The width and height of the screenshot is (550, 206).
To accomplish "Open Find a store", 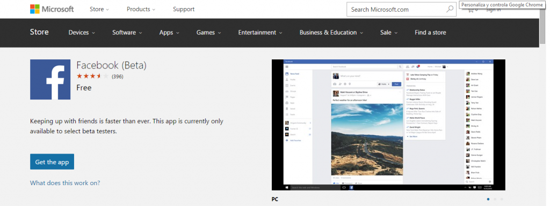I will point(430,33).
